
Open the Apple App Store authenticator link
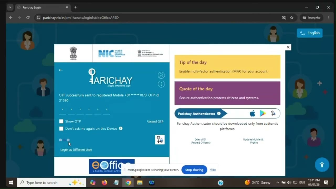pyautogui.click(x=252, y=113)
